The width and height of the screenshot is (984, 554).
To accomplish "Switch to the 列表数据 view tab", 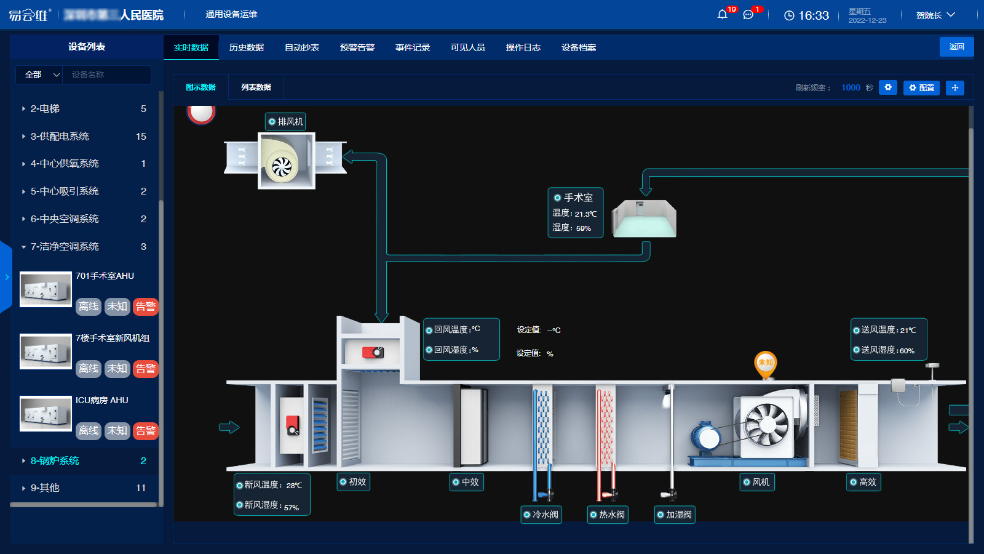I will pos(256,87).
